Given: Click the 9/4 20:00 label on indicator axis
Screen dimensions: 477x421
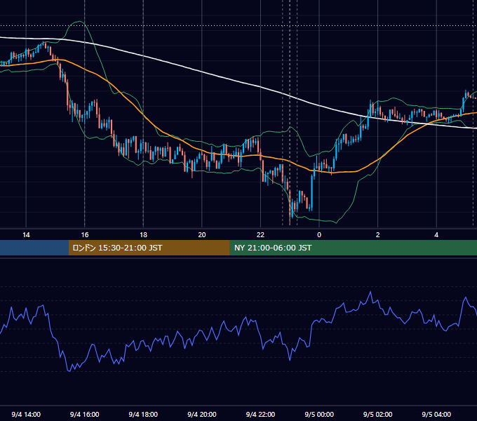Looking at the screenshot, I should pyautogui.click(x=202, y=415).
